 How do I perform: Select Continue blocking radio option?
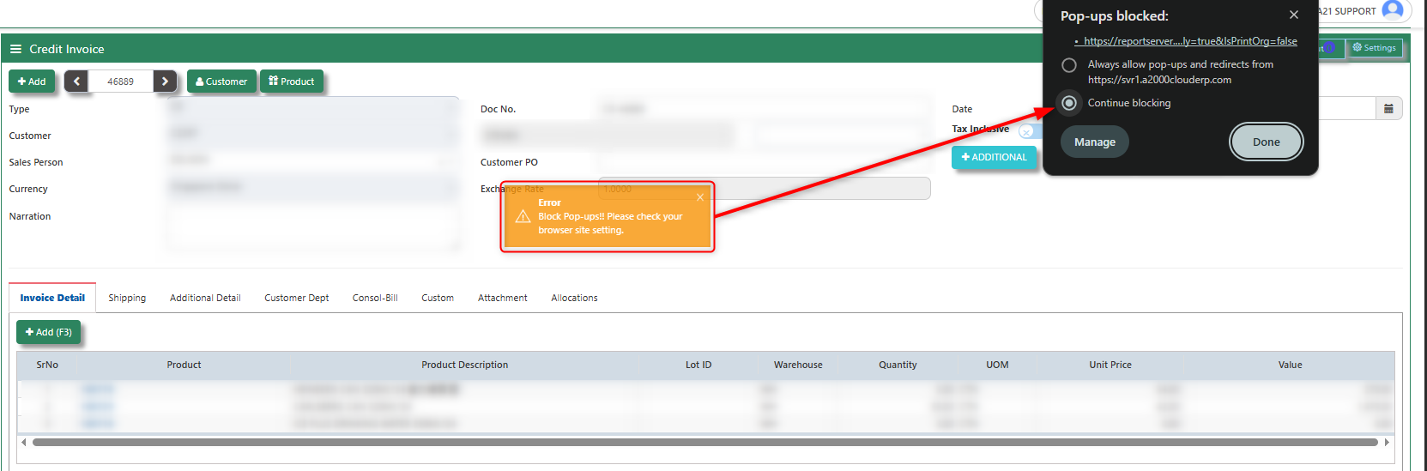[1069, 103]
